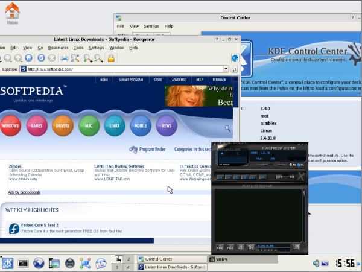
Task: Launch the Konsole terminal from panel
Action: click(24, 263)
